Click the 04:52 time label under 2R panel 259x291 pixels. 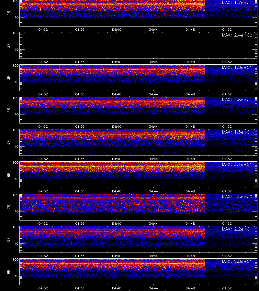click(227, 62)
